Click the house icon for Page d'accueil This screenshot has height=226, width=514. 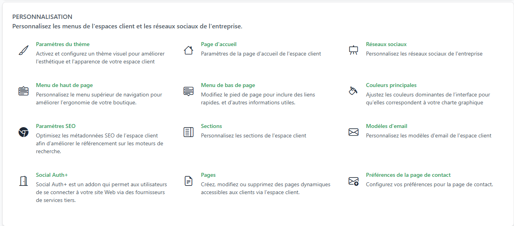188,50
